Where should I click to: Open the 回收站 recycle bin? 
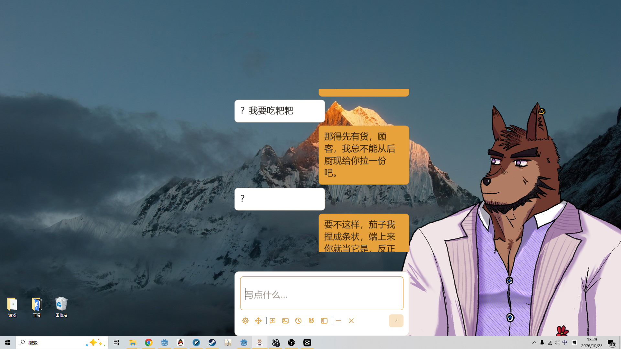[x=61, y=307]
